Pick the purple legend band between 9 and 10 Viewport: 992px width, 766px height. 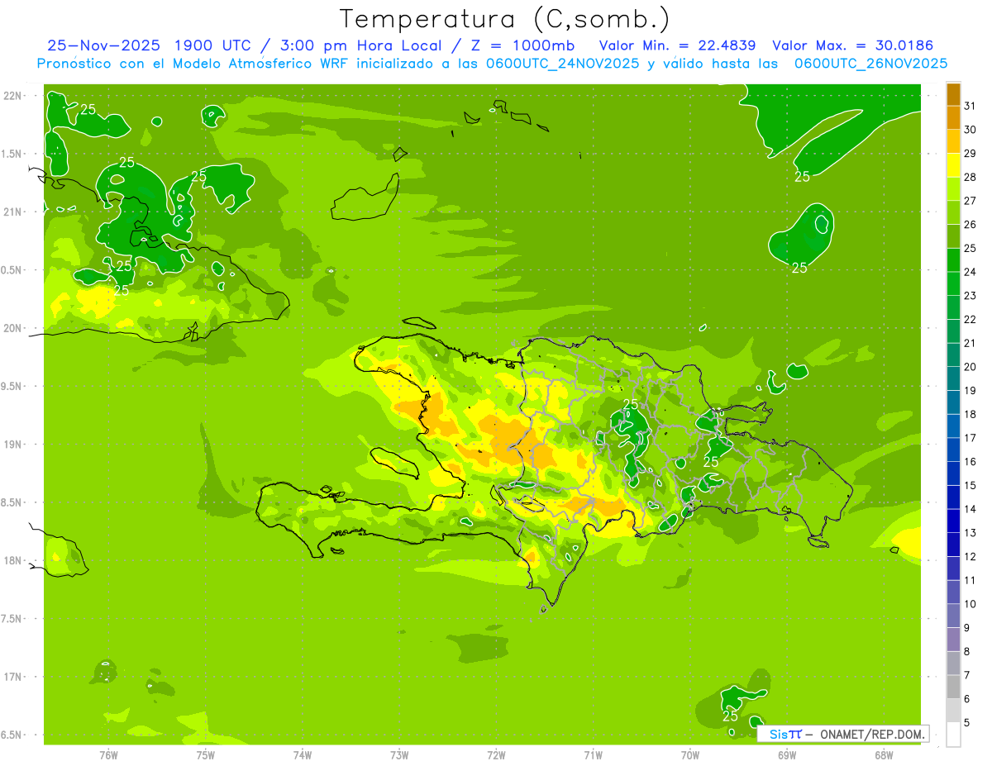click(953, 616)
